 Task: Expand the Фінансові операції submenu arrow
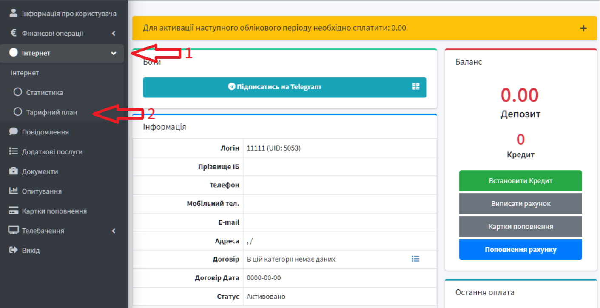click(114, 33)
